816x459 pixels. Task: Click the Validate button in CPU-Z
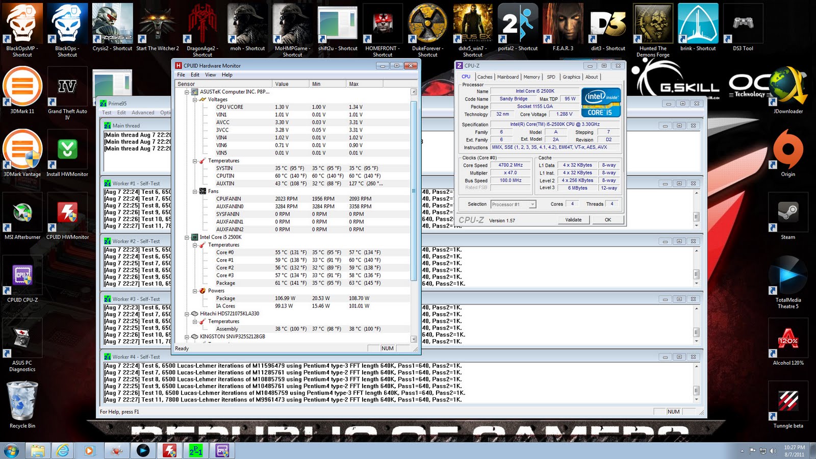[x=573, y=219]
